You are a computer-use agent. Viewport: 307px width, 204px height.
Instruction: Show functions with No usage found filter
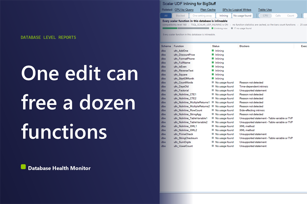(242, 15)
